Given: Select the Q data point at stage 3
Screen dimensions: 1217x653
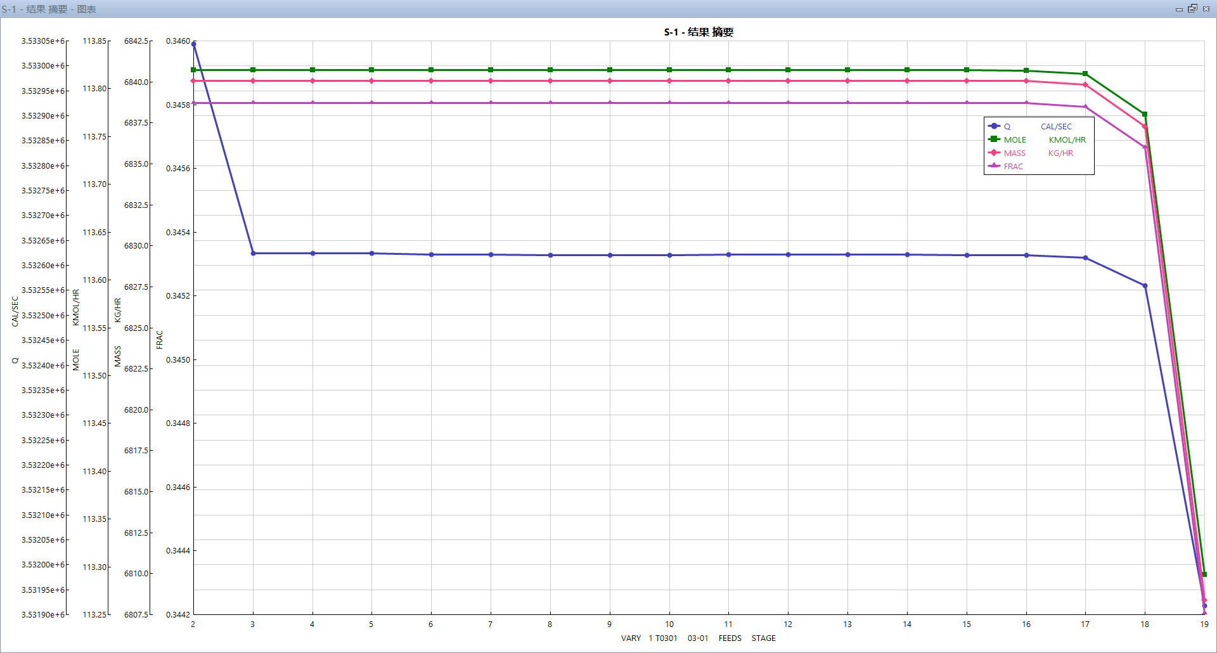Looking at the screenshot, I should tap(253, 254).
